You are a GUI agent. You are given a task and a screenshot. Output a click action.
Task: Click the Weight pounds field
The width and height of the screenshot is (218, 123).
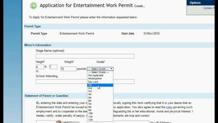point(68,69)
